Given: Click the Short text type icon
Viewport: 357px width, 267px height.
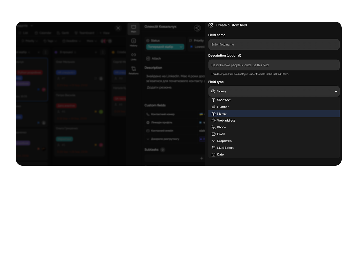Looking at the screenshot, I should (214, 100).
